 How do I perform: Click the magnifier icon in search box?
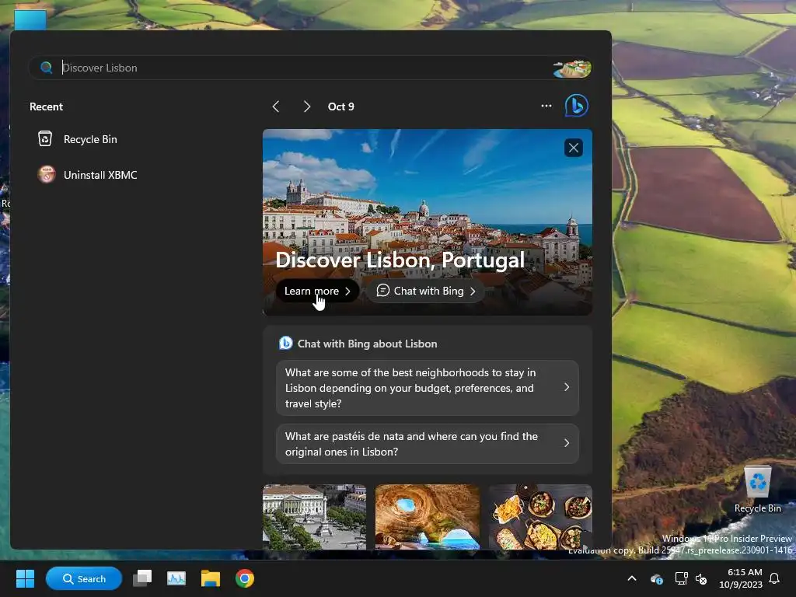46,68
